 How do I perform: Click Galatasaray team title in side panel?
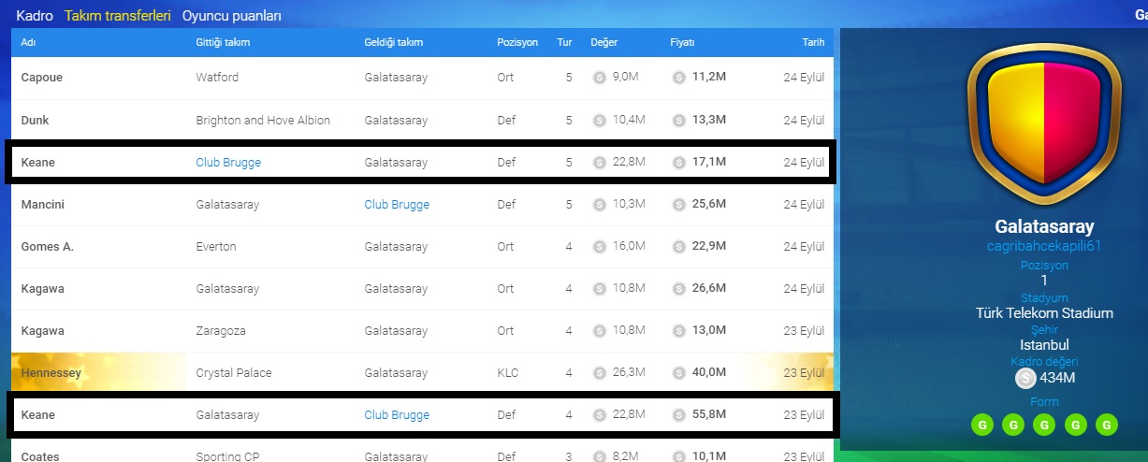coord(1044,226)
